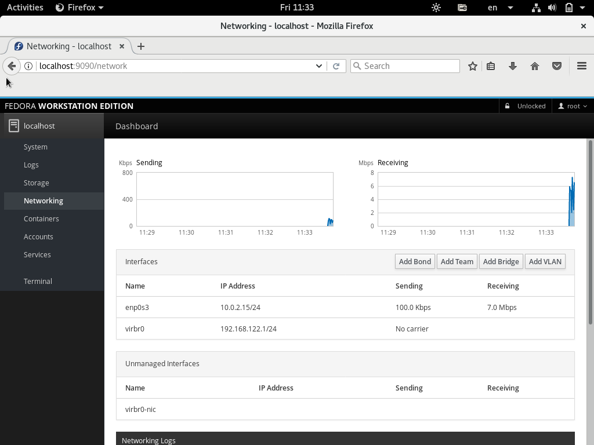
Task: Open the network status icon in top bar
Action: click(x=536, y=8)
